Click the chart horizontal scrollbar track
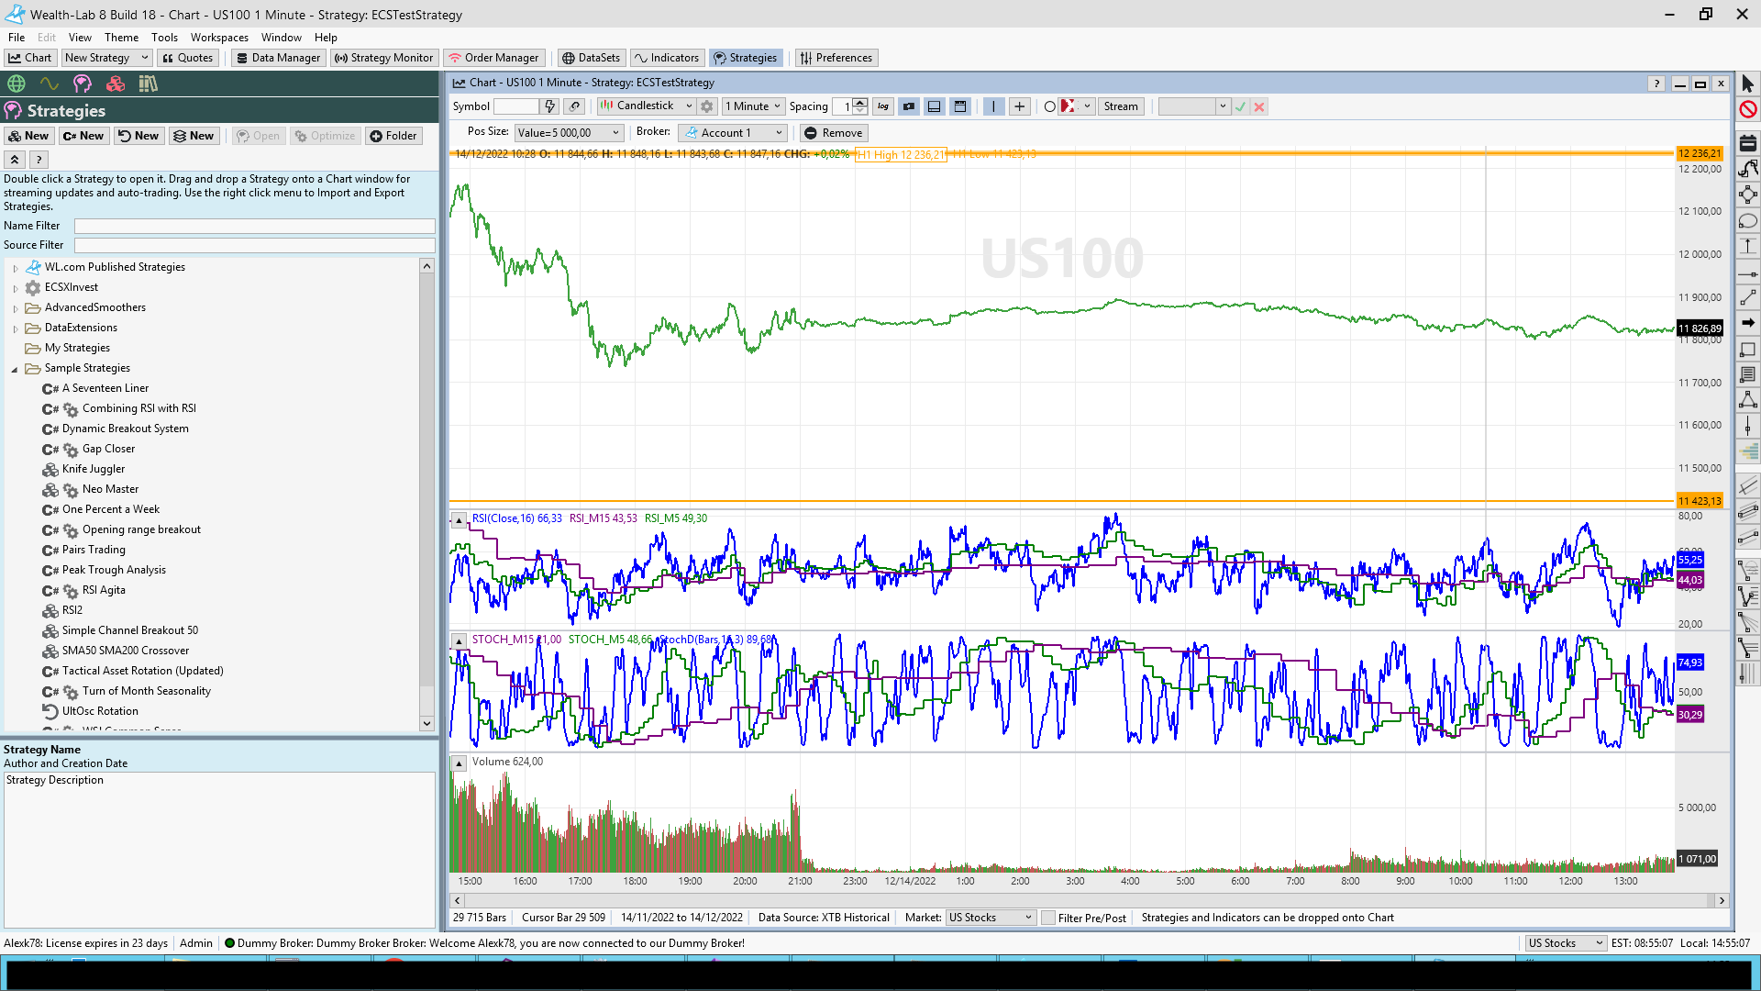The image size is (1761, 991). (1082, 900)
